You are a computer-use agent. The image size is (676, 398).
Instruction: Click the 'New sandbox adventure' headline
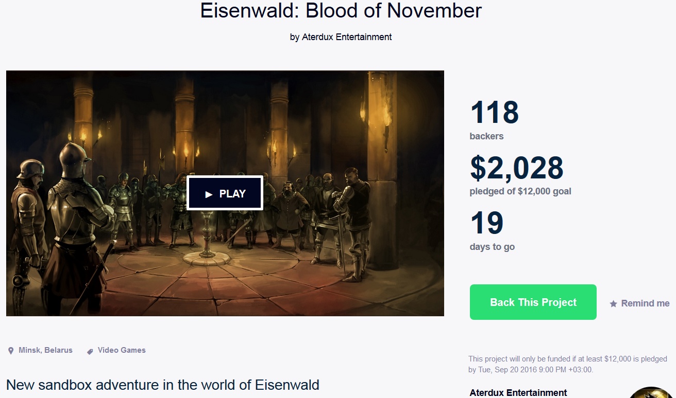click(x=163, y=385)
